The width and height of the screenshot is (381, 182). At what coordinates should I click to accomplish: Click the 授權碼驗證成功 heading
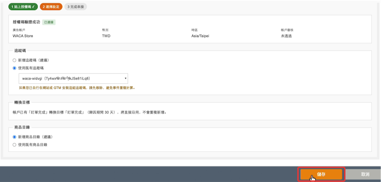[26, 22]
